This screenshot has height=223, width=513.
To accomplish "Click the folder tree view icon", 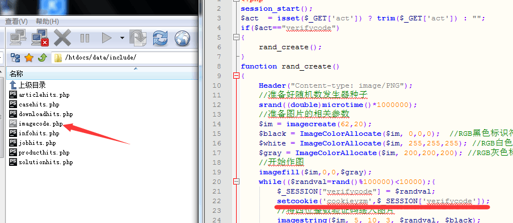I will pos(15,58).
